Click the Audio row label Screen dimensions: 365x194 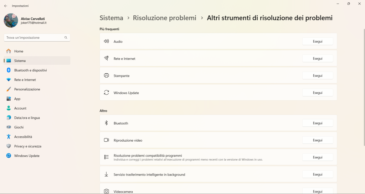(118, 42)
